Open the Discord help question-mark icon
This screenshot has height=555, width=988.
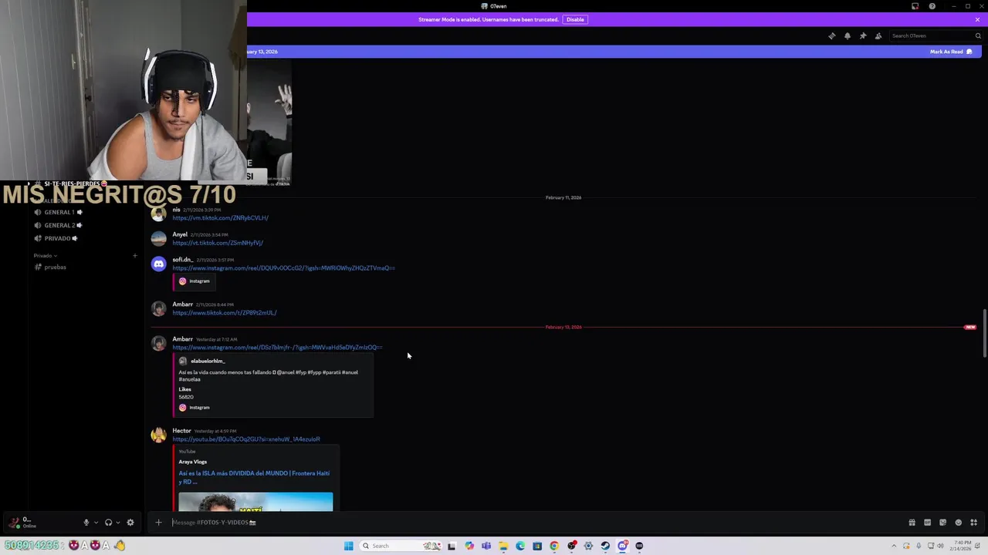[932, 6]
